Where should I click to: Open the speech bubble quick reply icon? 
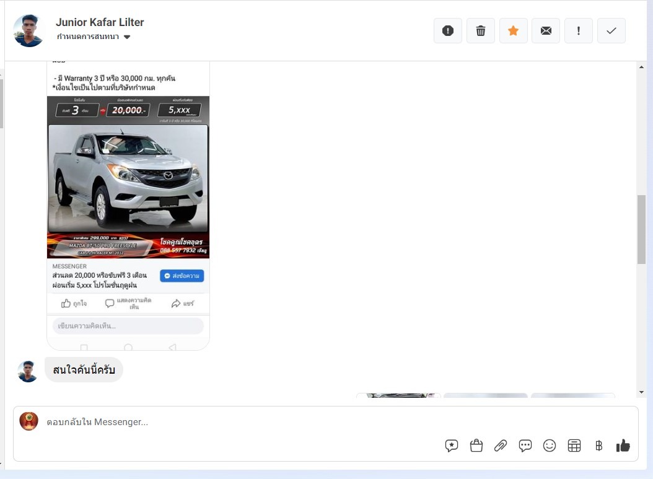(x=525, y=446)
